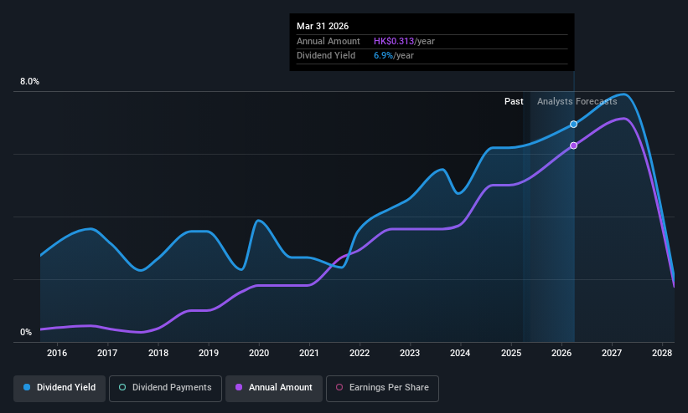Toggle the Dividend Yield series
Viewport: 688px width, 413px height.
pos(59,388)
